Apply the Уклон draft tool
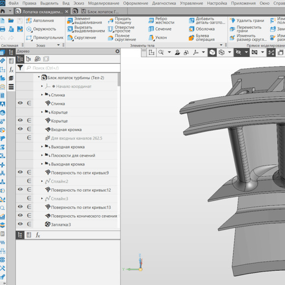The height and width of the screenshot is (285, 285). (157, 38)
